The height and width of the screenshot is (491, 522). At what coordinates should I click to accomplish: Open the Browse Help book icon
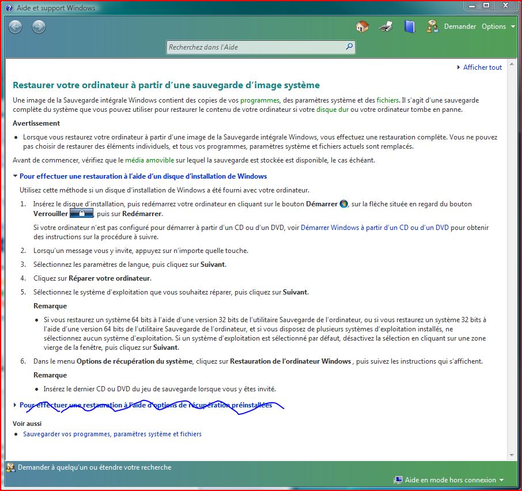tap(409, 27)
